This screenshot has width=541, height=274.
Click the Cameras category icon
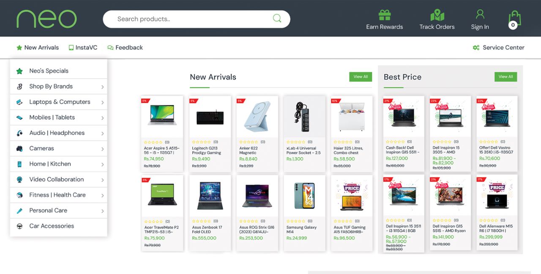19,149
